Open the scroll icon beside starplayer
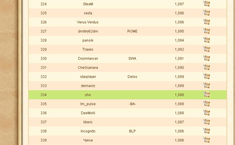 207,76
